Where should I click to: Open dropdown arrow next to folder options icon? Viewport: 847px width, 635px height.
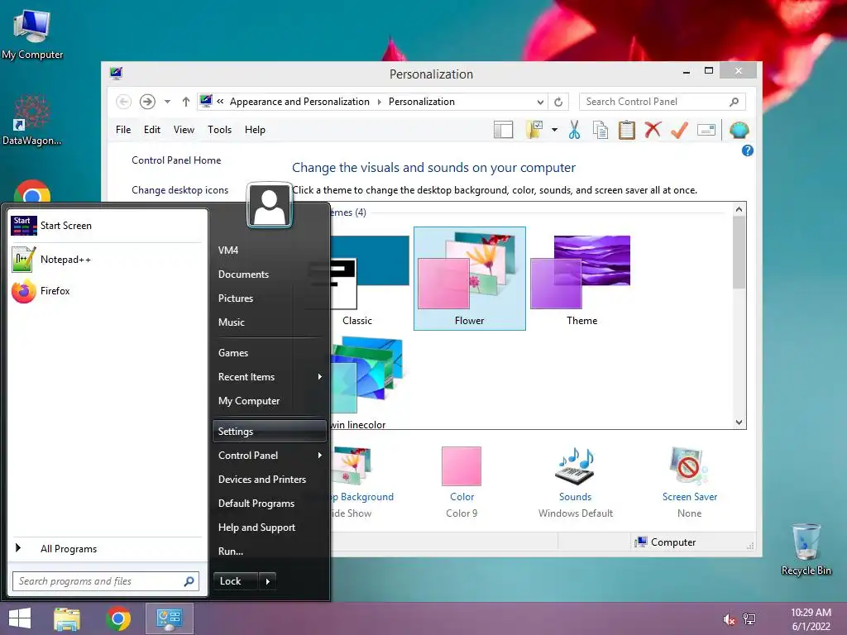[554, 130]
